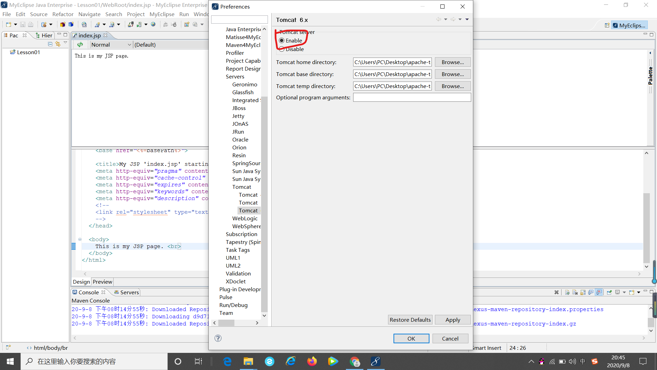Browse for the Tomcat home directory
The width and height of the screenshot is (657, 370).
[x=452, y=62]
